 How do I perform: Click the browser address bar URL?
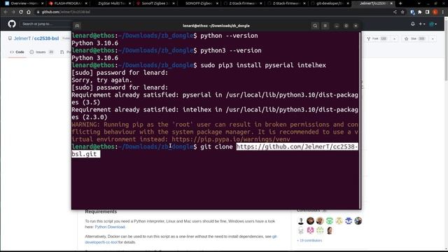pyautogui.click(x=66, y=12)
